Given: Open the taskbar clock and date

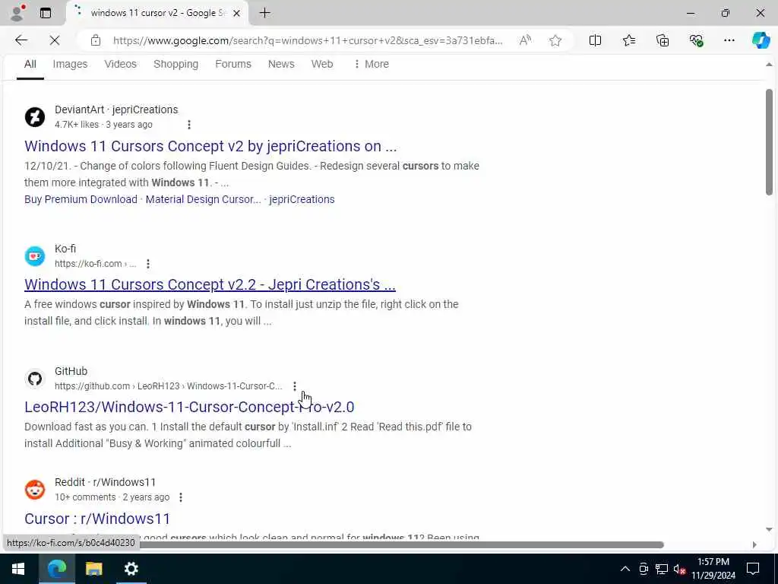Looking at the screenshot, I should (713, 569).
